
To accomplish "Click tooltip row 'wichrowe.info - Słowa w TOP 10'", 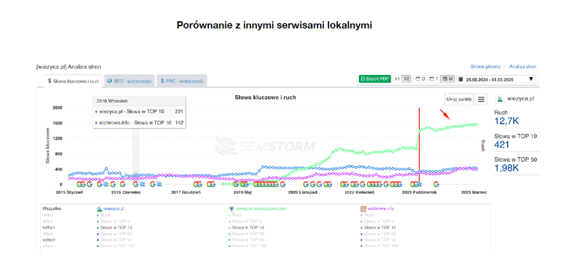I will [x=140, y=123].
